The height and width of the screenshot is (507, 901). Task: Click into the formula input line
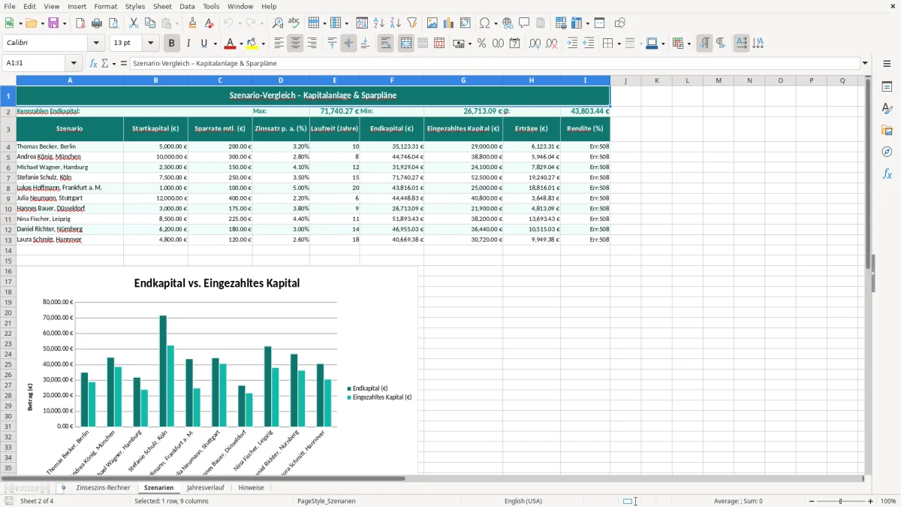[494, 64]
